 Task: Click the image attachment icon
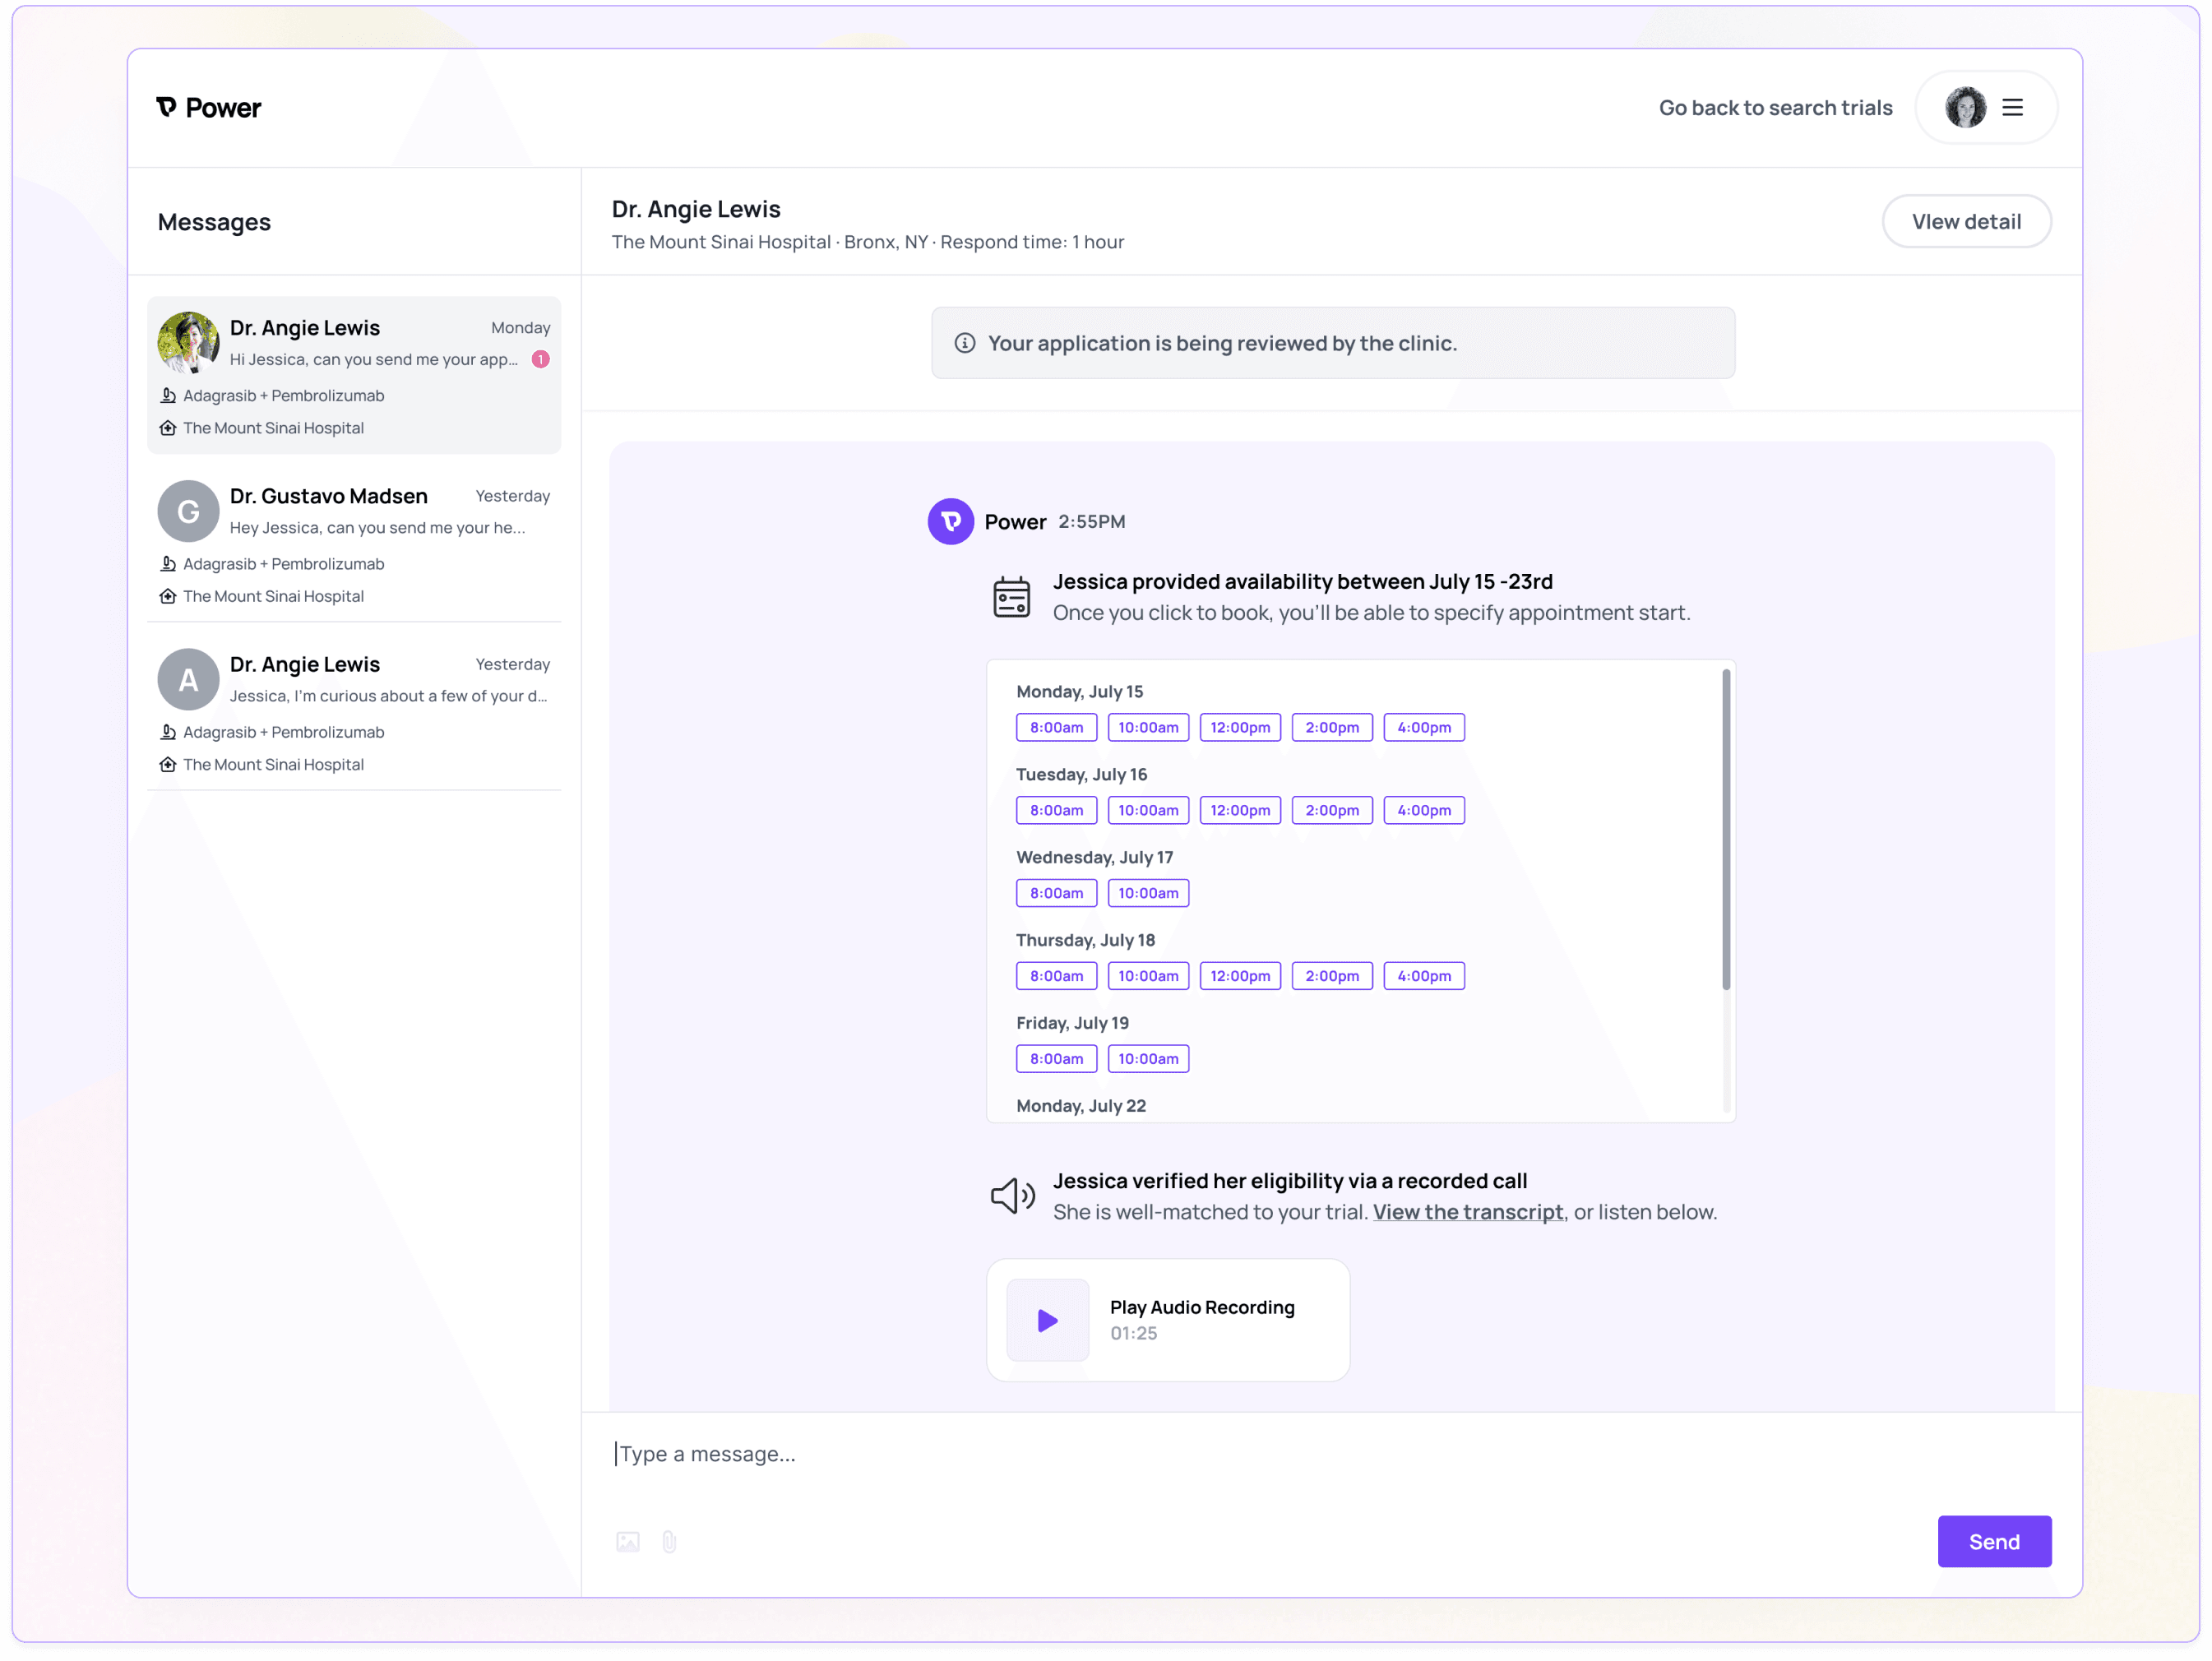[627, 1541]
